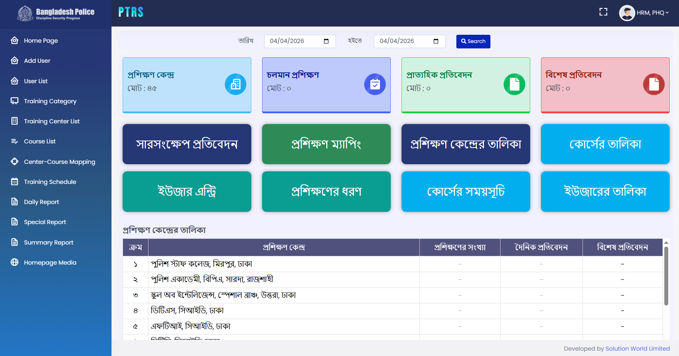Click the red document icon on special report card

point(654,84)
